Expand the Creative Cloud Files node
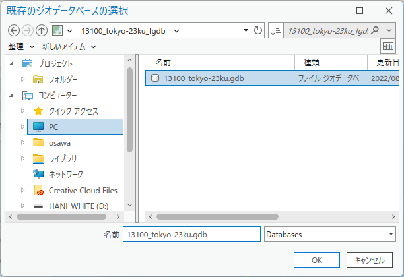This screenshot has width=404, height=277. pyautogui.click(x=22, y=190)
